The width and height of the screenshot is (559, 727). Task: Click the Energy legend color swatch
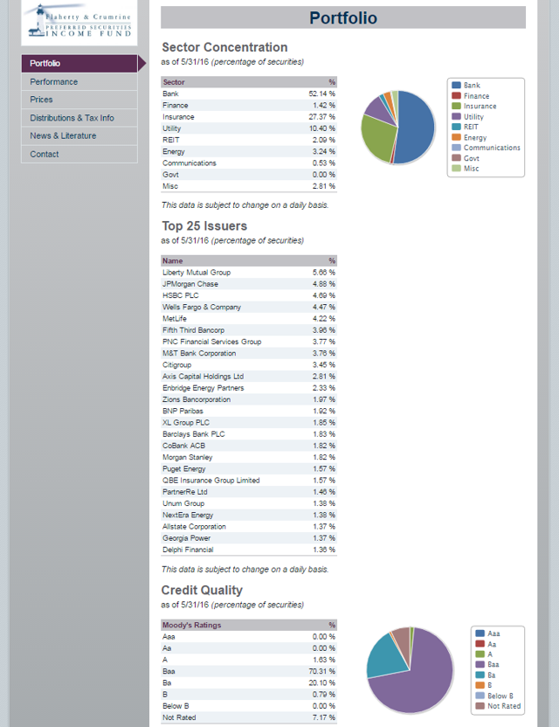click(x=456, y=137)
